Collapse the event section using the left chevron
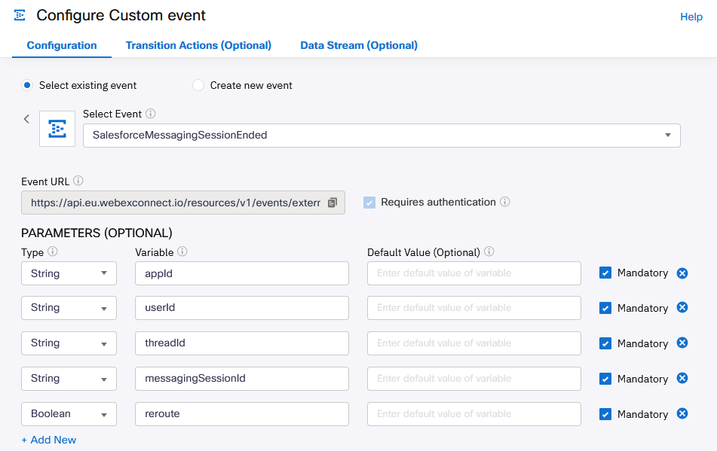This screenshot has width=717, height=451. (x=26, y=119)
